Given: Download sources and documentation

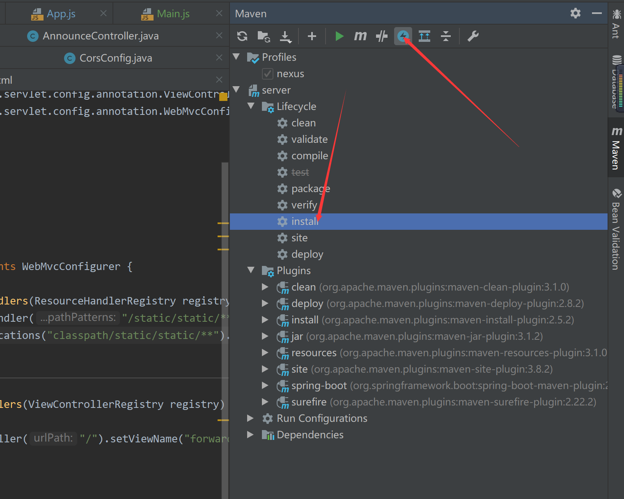Looking at the screenshot, I should click(x=285, y=36).
